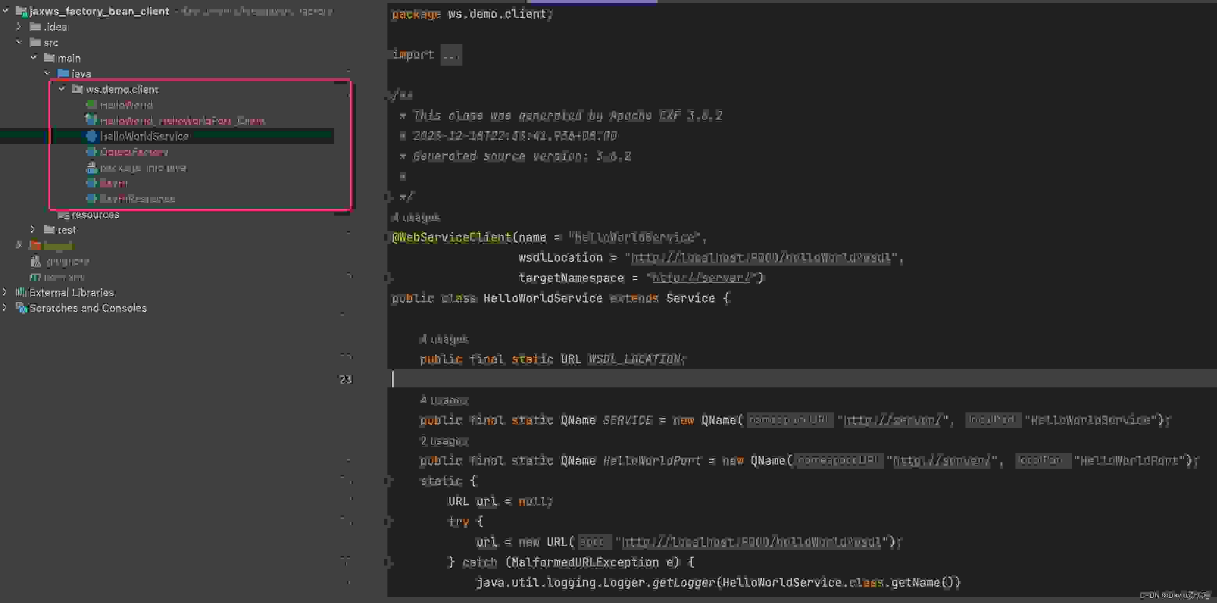The image size is (1217, 603).
Task: Open the wsdlLocation URL in annotation
Action: click(761, 257)
